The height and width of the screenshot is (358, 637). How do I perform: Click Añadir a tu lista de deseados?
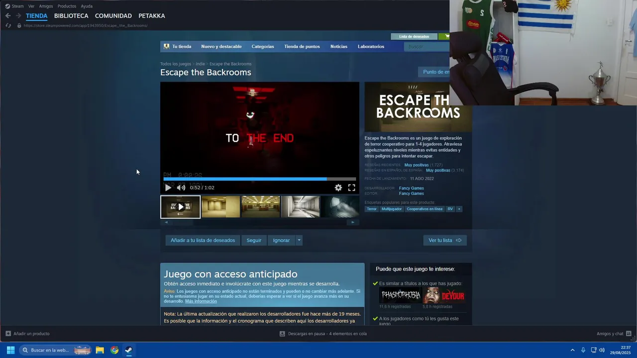[203, 240]
